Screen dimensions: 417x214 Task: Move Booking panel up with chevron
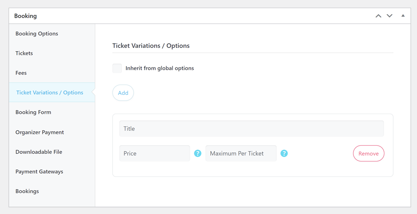pyautogui.click(x=378, y=16)
